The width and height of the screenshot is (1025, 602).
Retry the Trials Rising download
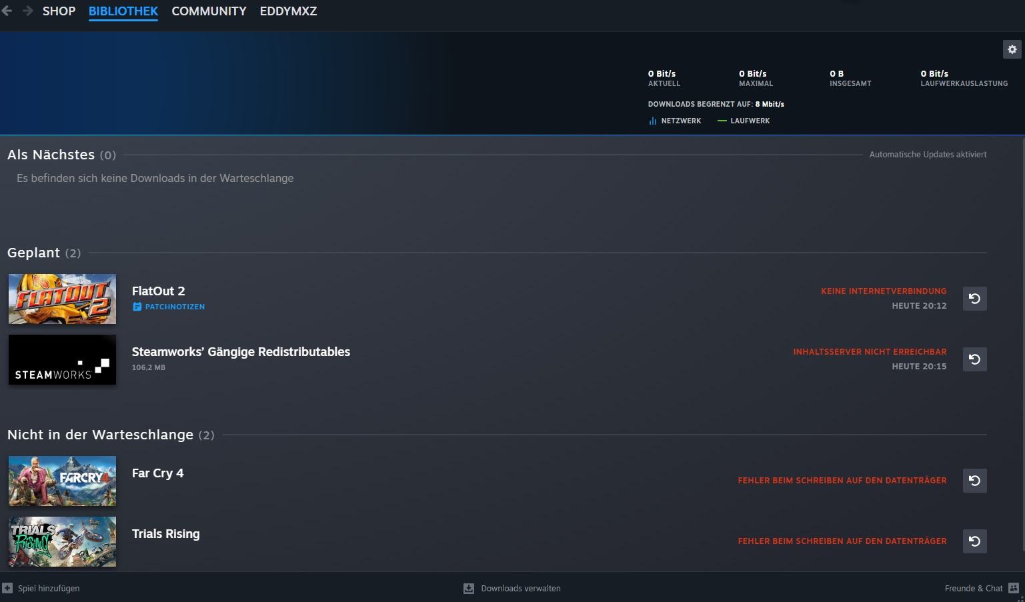click(974, 541)
